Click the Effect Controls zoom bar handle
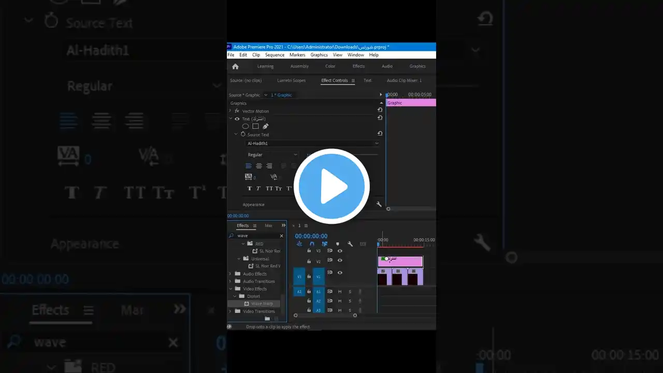This screenshot has height=373, width=663. point(388,209)
